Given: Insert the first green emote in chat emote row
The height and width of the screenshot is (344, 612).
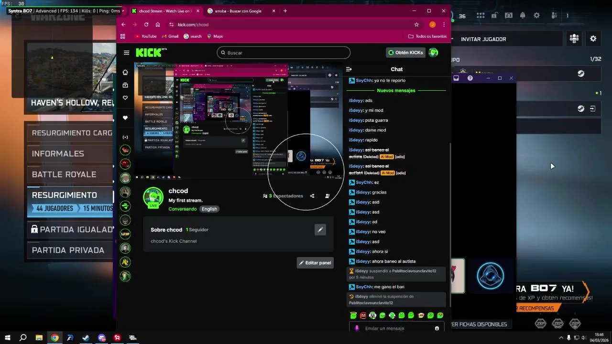Looking at the screenshot, I should 353,315.
